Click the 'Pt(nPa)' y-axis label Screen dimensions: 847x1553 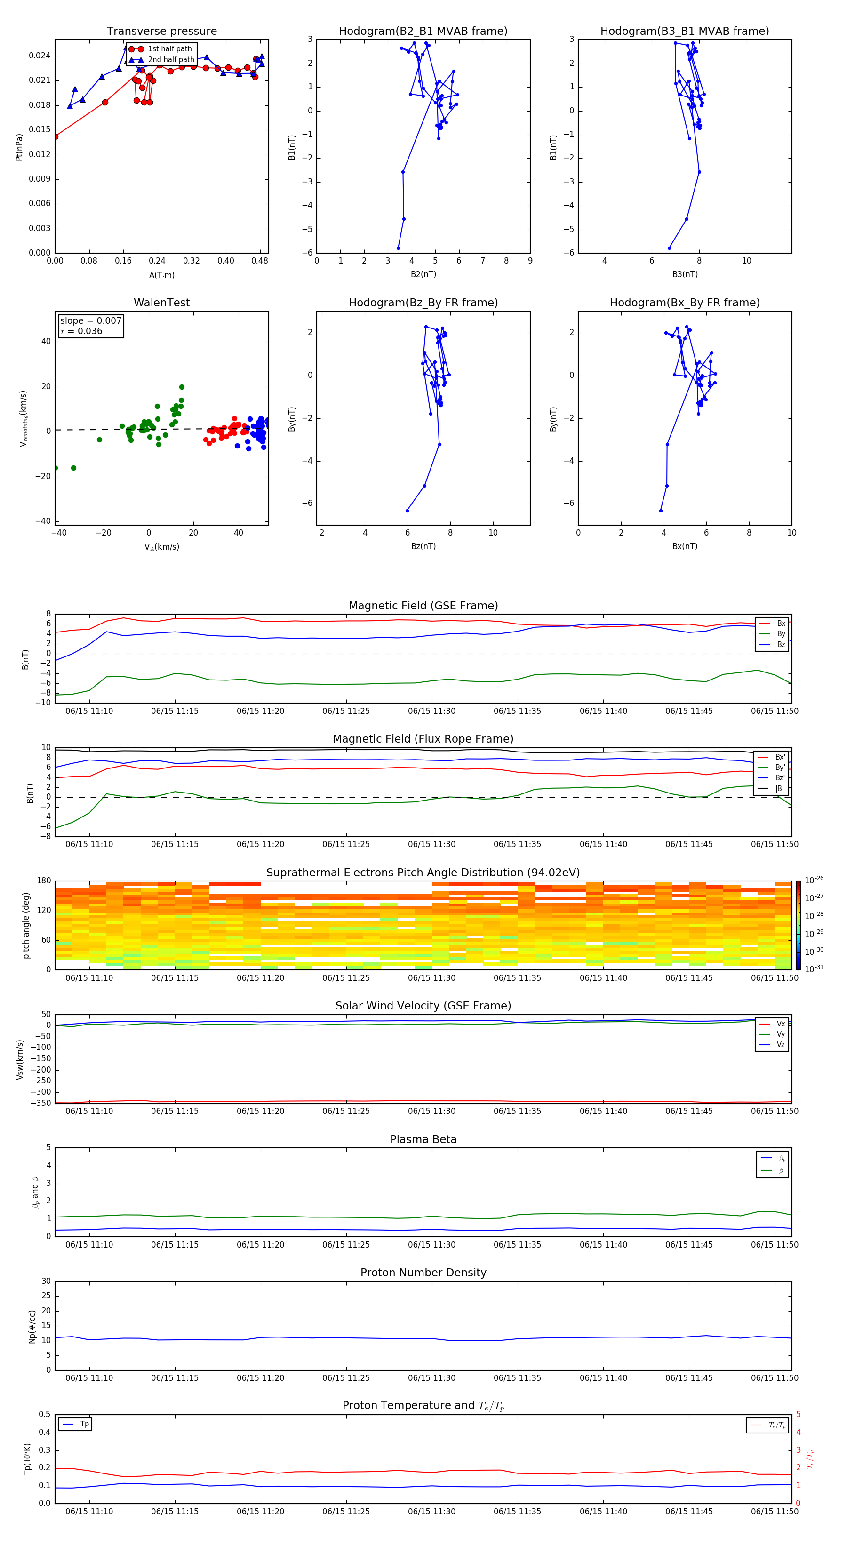coord(19,146)
